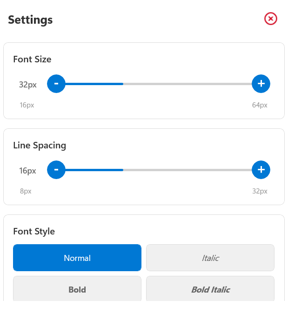Click the Settings title text
288x327 pixels.
click(30, 20)
